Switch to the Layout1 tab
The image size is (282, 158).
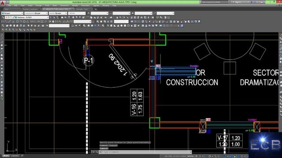pos(15,156)
